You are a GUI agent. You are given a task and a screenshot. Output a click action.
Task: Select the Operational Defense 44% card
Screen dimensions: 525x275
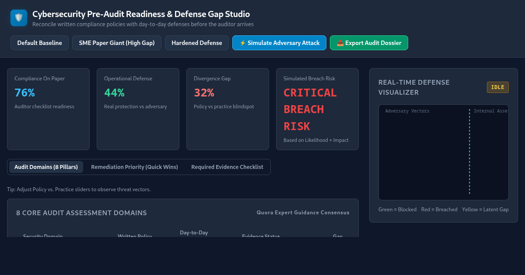point(138,109)
